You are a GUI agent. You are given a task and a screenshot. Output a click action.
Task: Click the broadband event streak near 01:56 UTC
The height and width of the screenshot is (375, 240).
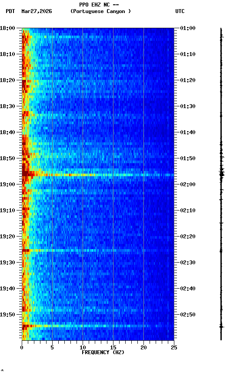pyautogui.click(x=98, y=175)
